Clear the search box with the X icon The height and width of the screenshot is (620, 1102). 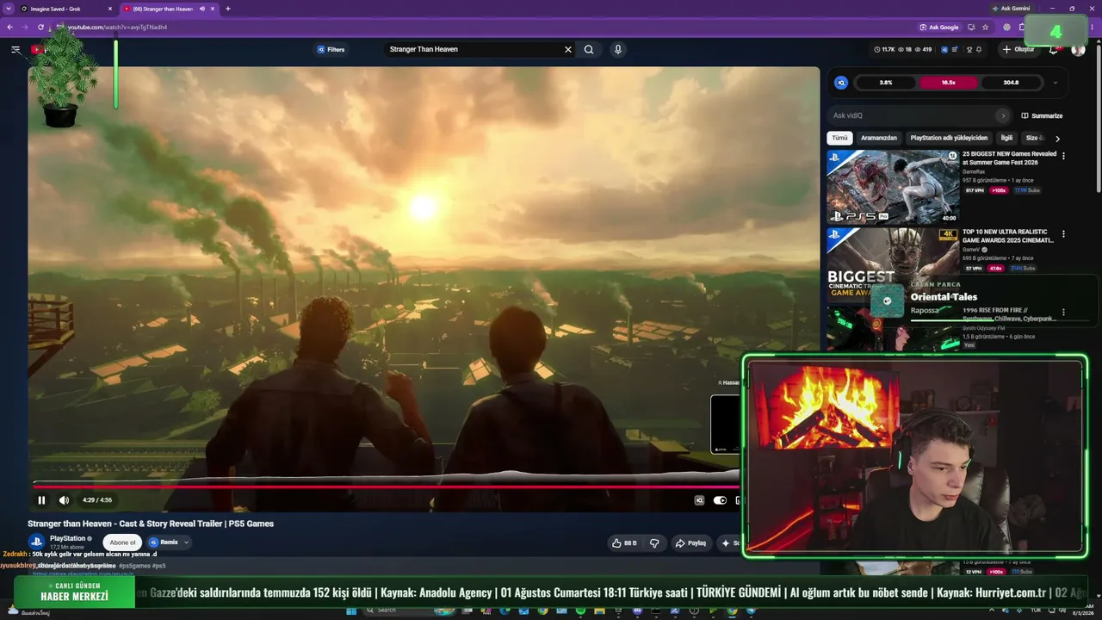568,50
